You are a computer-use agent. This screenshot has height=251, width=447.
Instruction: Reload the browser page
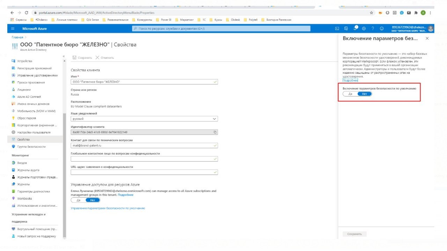26,13
